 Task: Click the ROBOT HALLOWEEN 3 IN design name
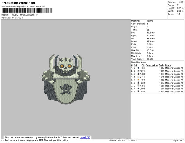(26, 15)
